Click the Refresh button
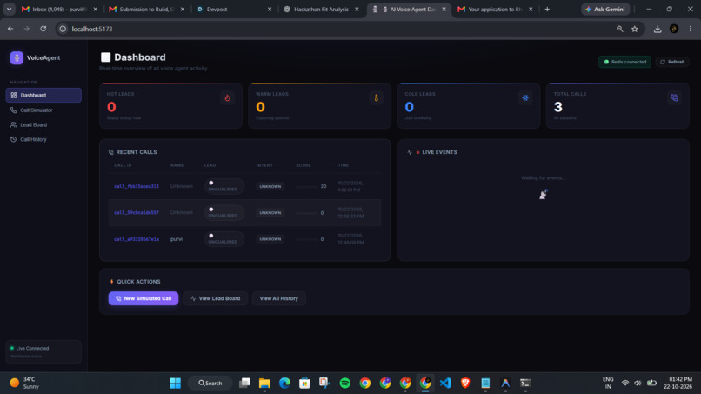The height and width of the screenshot is (394, 701). [x=672, y=62]
